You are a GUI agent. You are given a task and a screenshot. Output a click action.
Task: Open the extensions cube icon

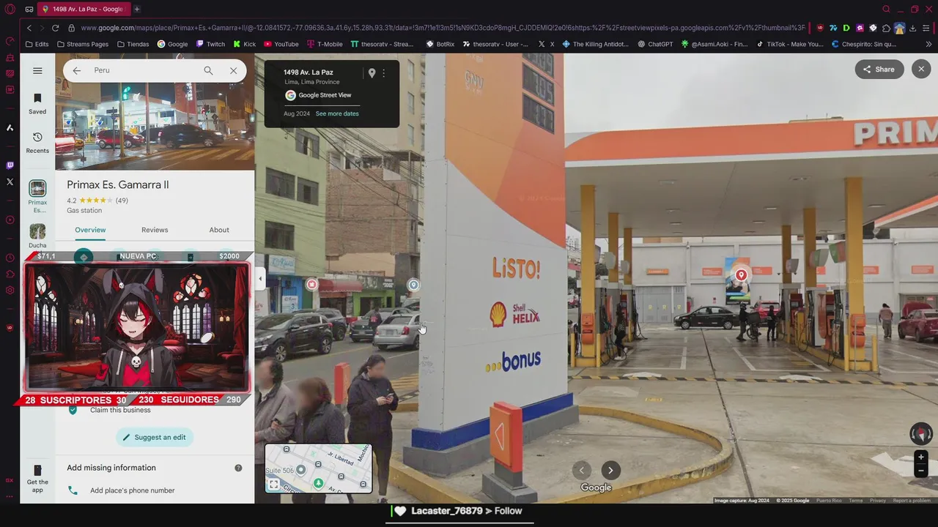coord(886,28)
